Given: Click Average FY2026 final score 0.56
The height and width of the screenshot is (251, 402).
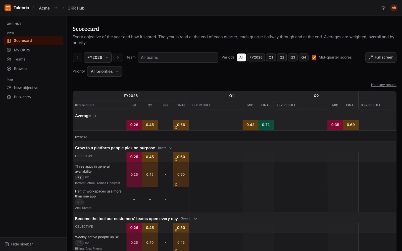Looking at the screenshot, I should click(x=181, y=125).
